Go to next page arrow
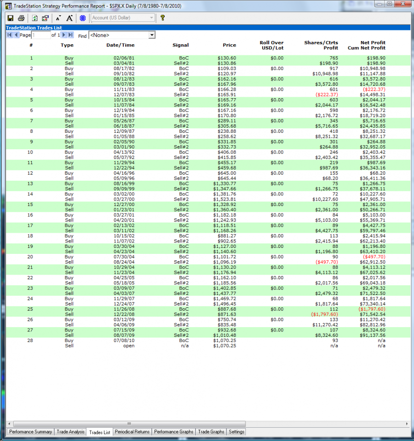 (64, 35)
